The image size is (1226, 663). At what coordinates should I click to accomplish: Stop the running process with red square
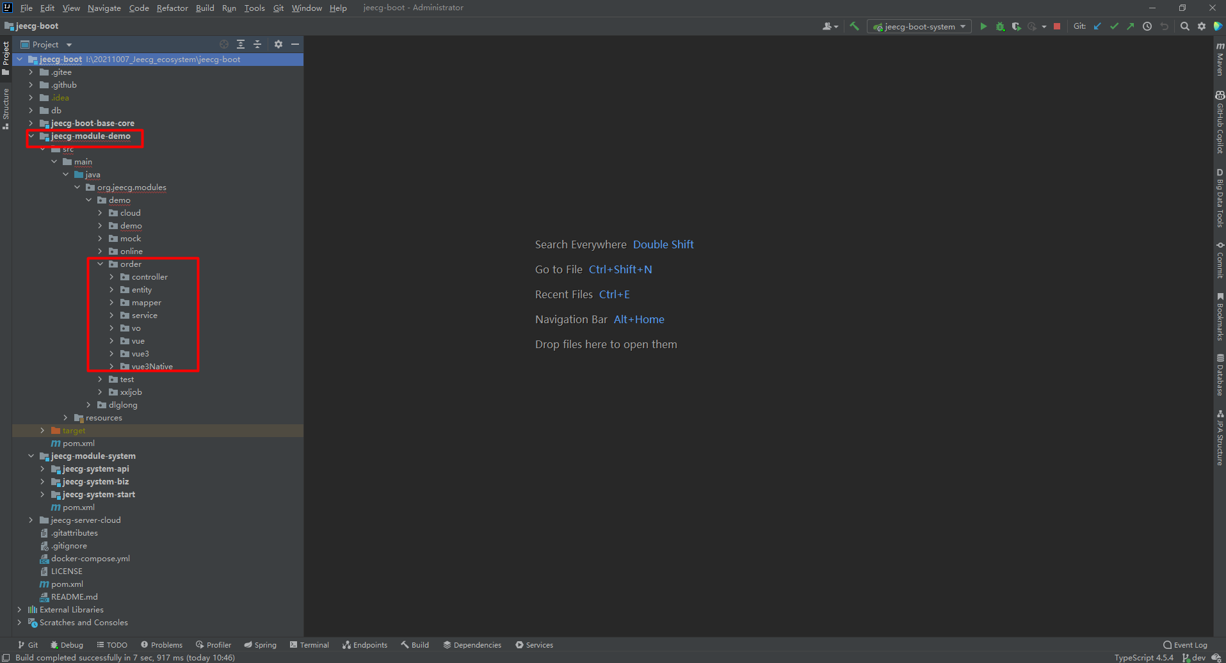pos(1057,26)
